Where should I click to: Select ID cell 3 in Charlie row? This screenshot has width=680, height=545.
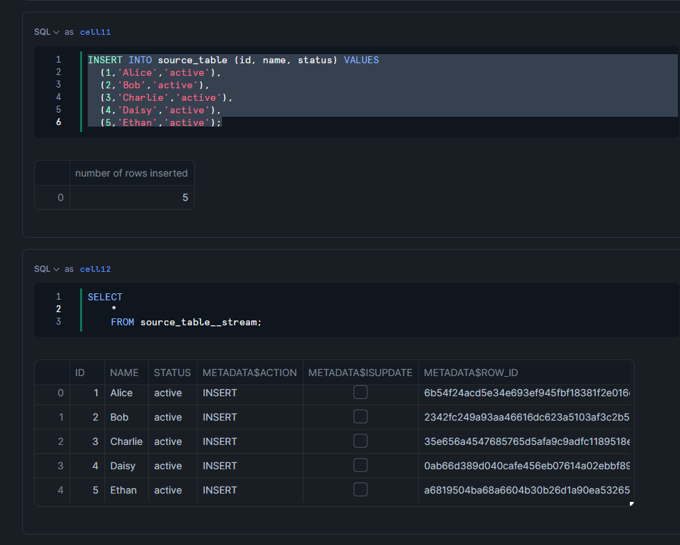(x=87, y=441)
